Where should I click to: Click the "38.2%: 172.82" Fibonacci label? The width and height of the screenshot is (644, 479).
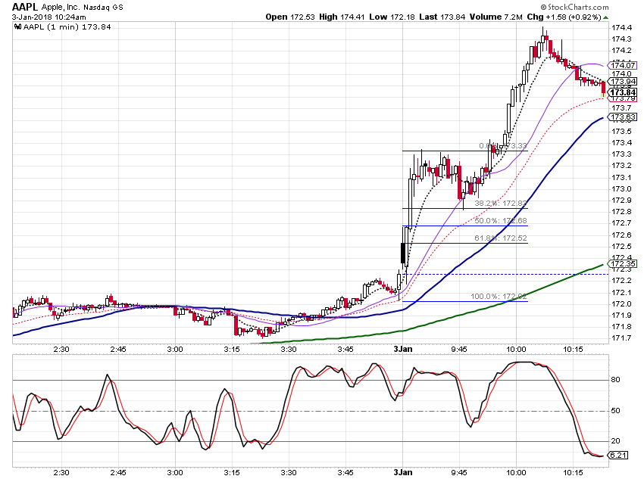[x=501, y=204]
